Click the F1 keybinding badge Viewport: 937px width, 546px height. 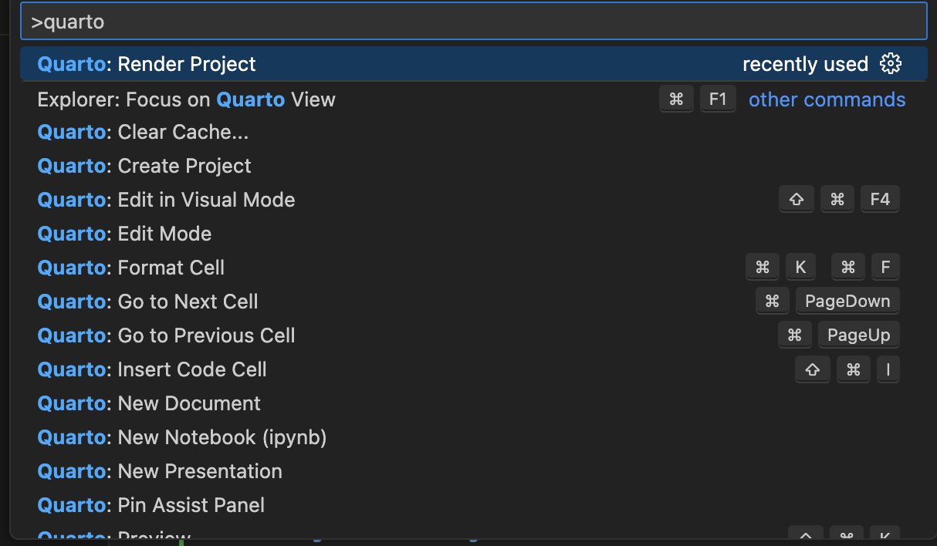[x=718, y=99]
